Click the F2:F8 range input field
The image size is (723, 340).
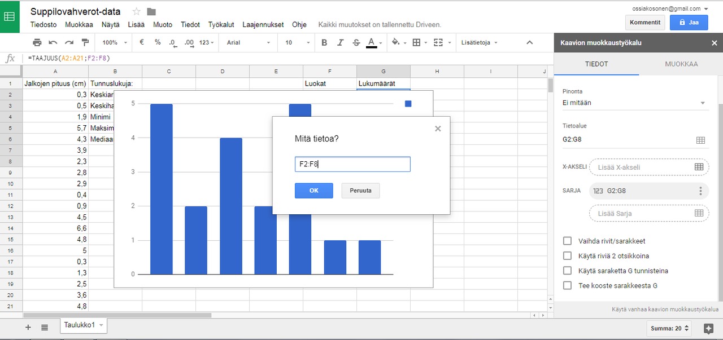[352, 164]
